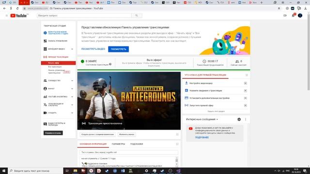The image size is (310, 174).
Task: Toggle checkbox for Настройте видеокодер step
Action: tap(246, 83)
